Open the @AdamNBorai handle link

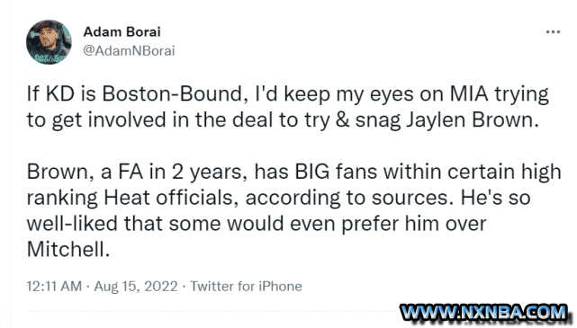click(129, 50)
